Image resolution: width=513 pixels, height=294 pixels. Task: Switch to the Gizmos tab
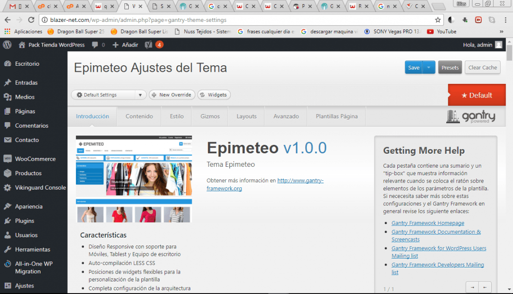tap(210, 116)
